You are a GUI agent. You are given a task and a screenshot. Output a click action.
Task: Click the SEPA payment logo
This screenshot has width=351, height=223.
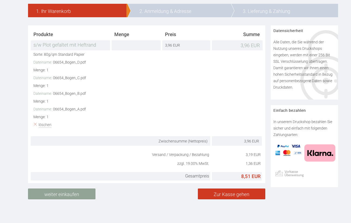[298, 153]
